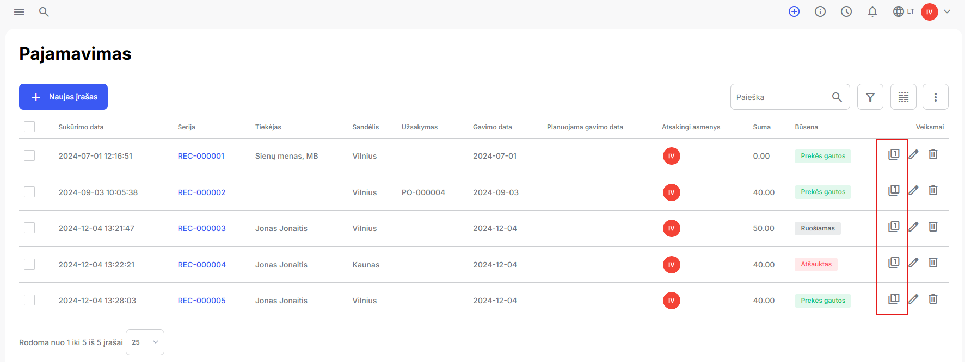965x362 pixels.
Task: Delete REC-000005 with the trash icon
Action: (x=933, y=299)
